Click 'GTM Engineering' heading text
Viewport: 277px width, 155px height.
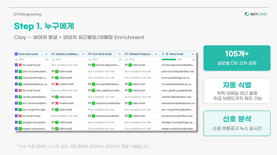tap(27, 14)
